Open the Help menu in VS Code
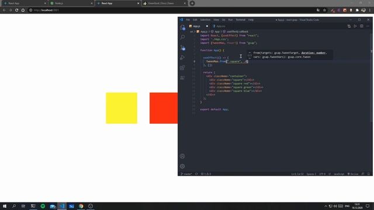This screenshot has height=210, width=374. [251, 20]
